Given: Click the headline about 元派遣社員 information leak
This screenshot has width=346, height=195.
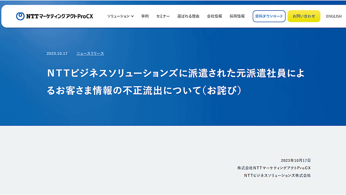Looking at the screenshot, I should [x=176, y=82].
